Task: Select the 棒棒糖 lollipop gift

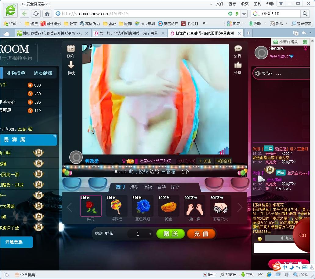Action: click(x=117, y=206)
